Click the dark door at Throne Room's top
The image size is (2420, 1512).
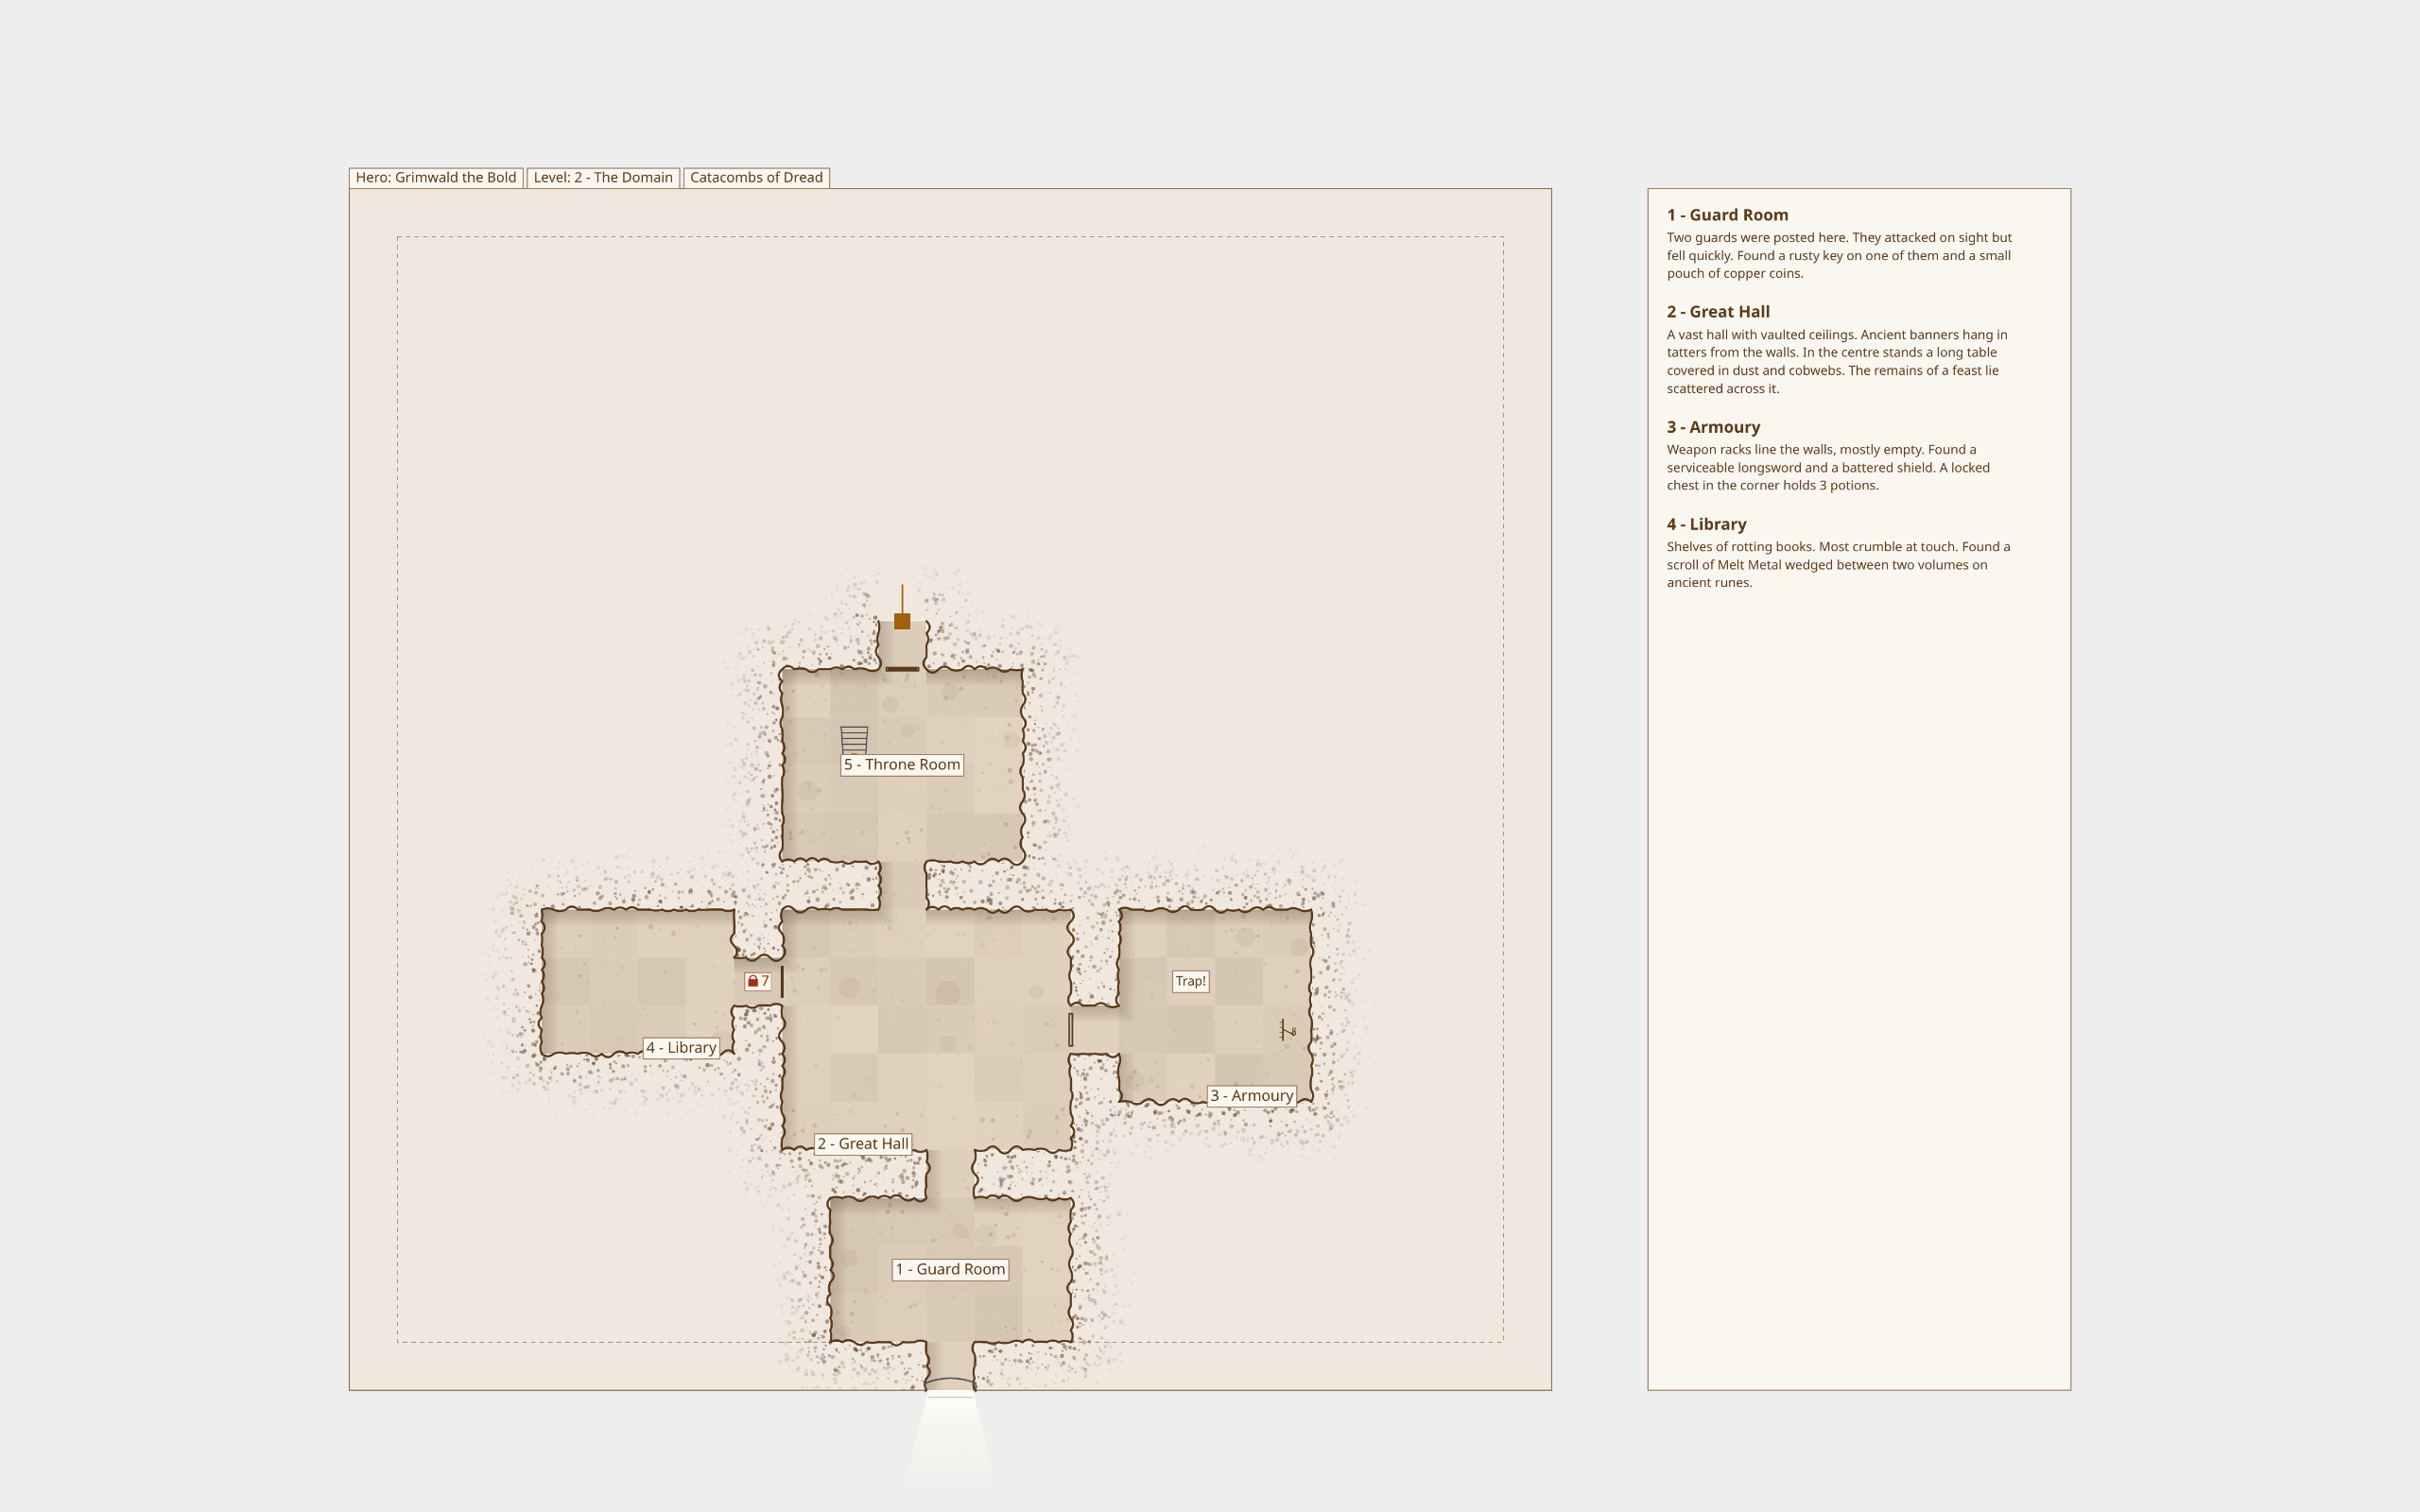pos(902,669)
